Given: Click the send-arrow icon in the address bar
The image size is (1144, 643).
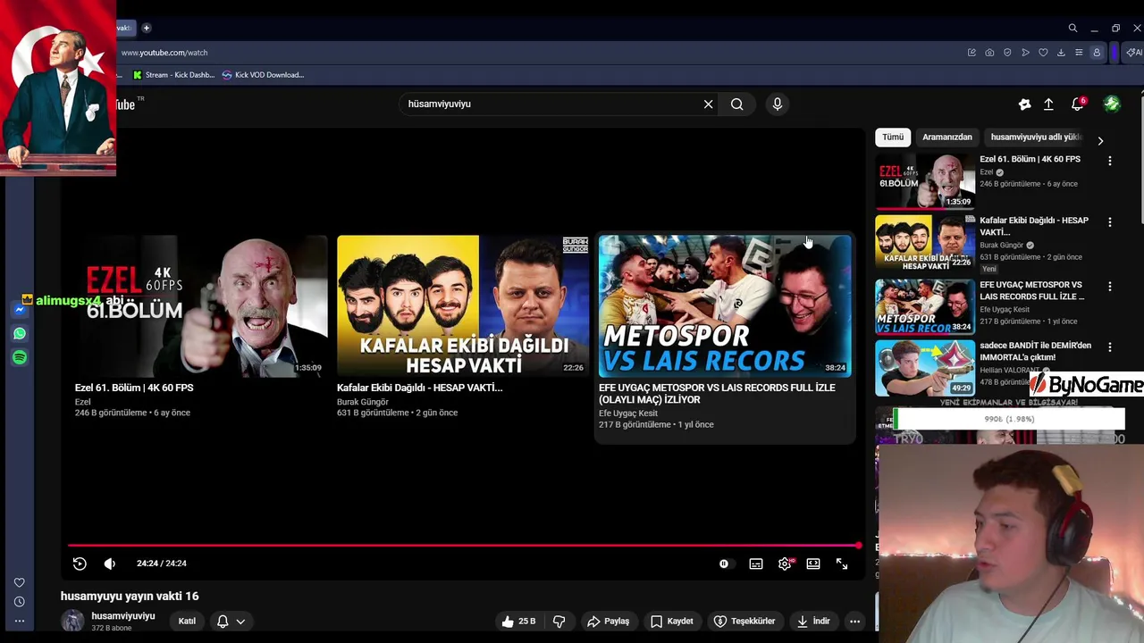Looking at the screenshot, I should coord(1025,53).
